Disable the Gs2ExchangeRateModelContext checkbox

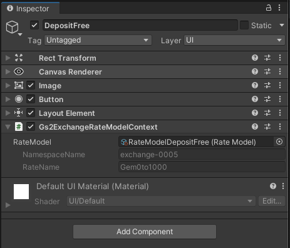pos(31,127)
